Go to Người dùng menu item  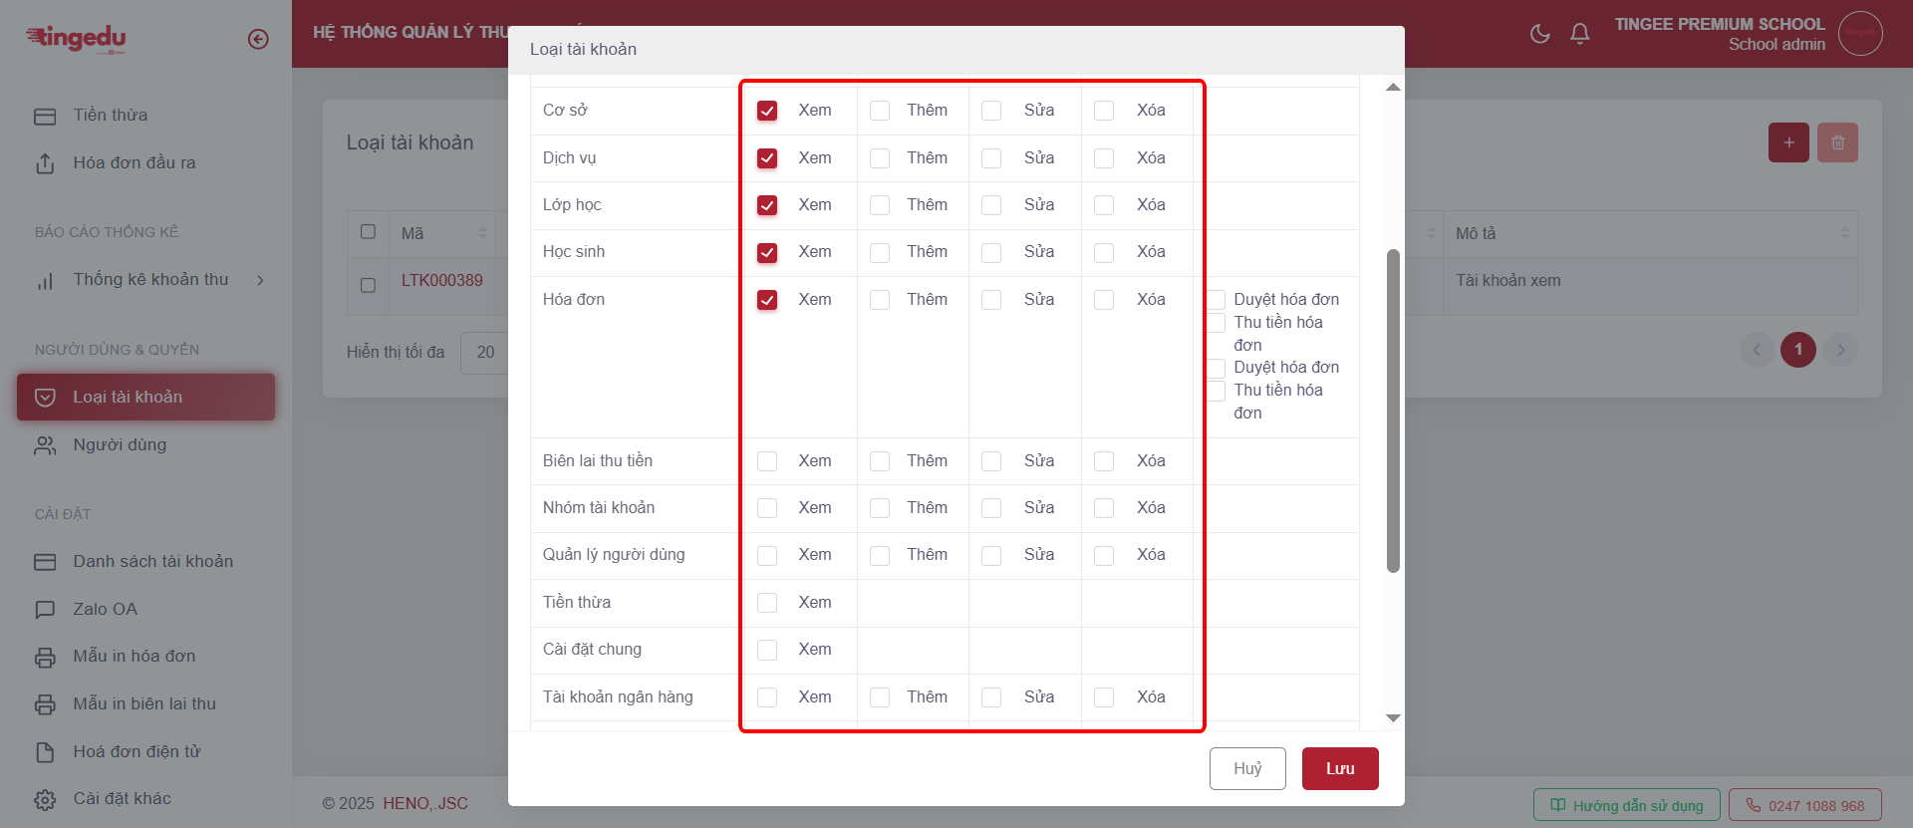(x=120, y=444)
